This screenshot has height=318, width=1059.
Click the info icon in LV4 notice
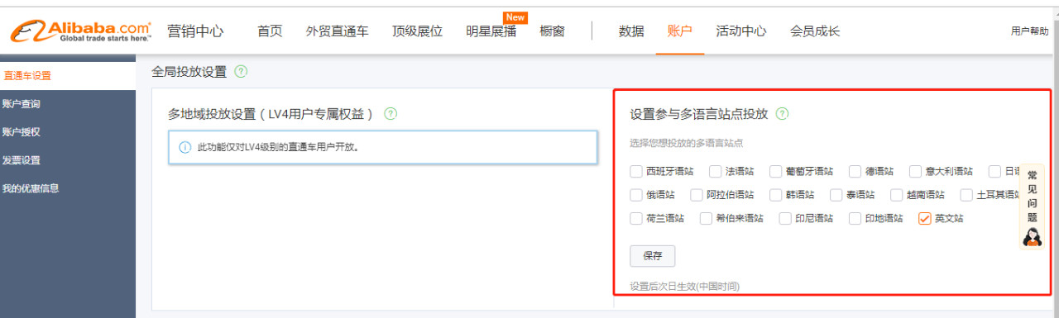pyautogui.click(x=185, y=148)
